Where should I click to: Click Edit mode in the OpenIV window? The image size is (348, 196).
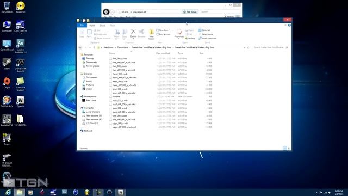point(190,12)
